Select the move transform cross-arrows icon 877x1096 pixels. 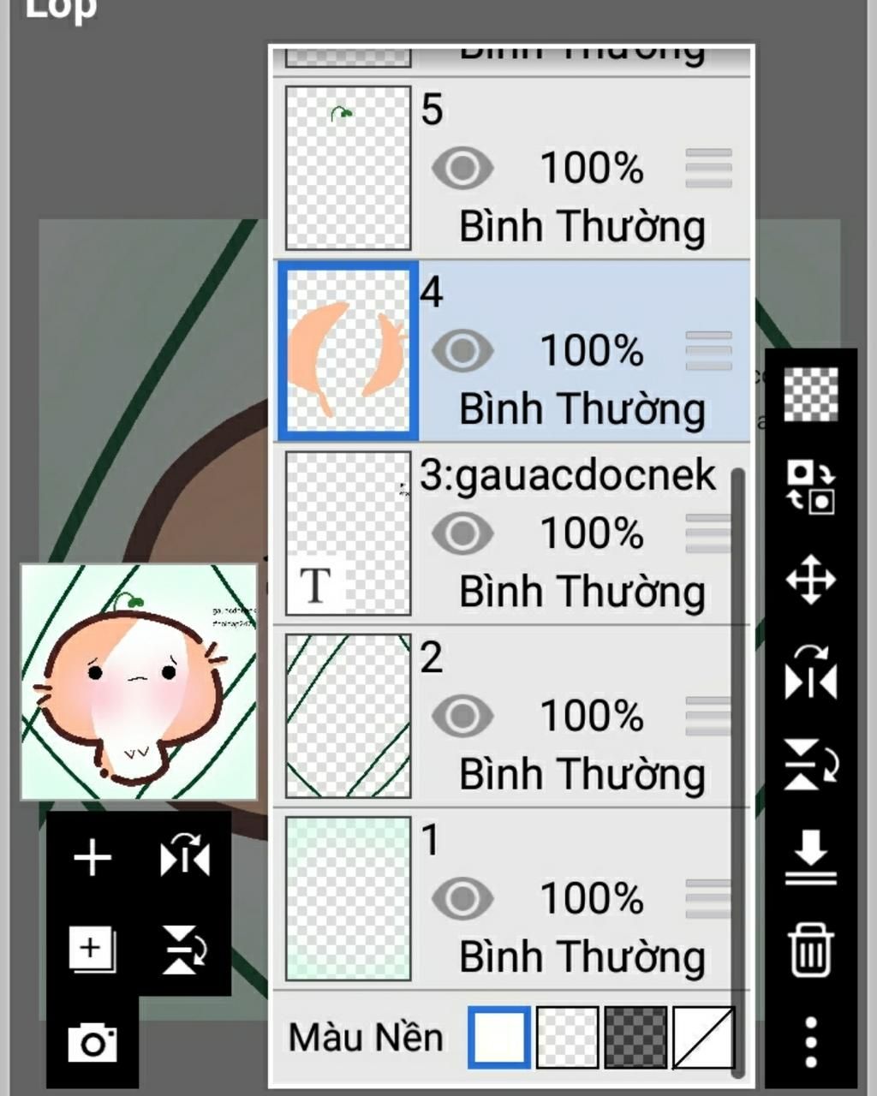click(810, 580)
